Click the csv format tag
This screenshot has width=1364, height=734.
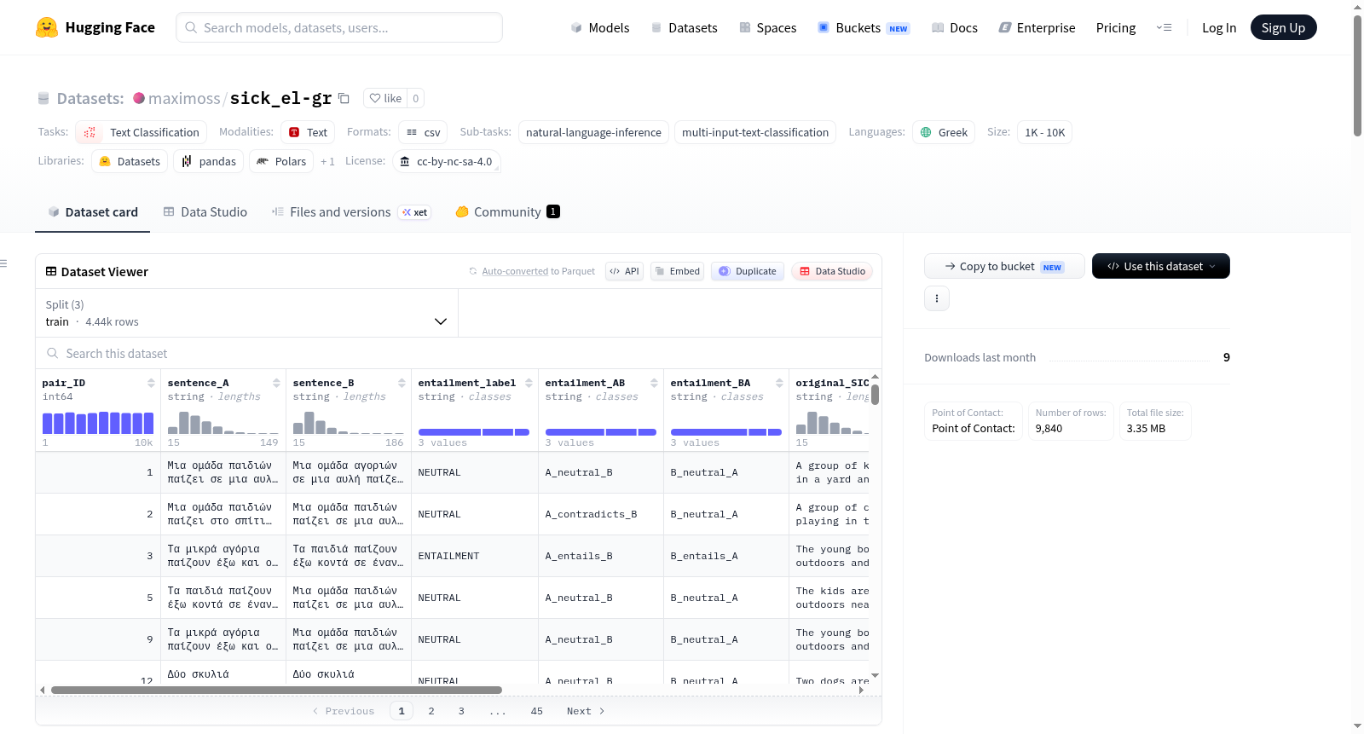pyautogui.click(x=424, y=132)
